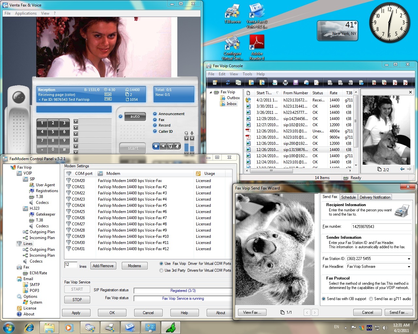This screenshot has height=334, width=418.
Task: Collapse Fax Voip node in Console tree
Action: tap(211, 92)
